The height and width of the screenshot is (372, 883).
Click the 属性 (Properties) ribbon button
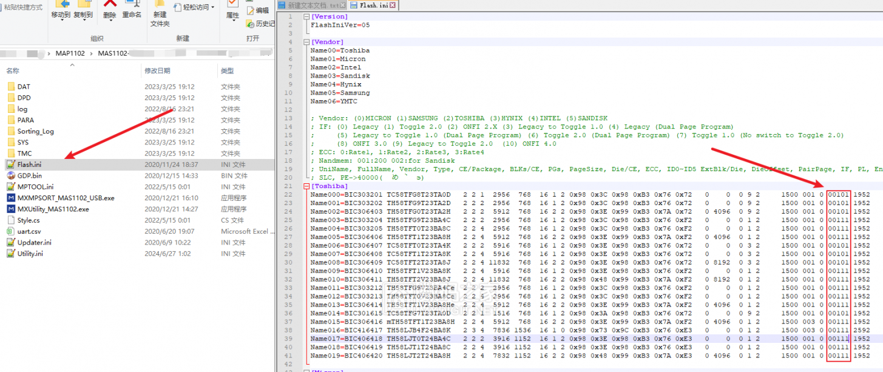coord(232,10)
